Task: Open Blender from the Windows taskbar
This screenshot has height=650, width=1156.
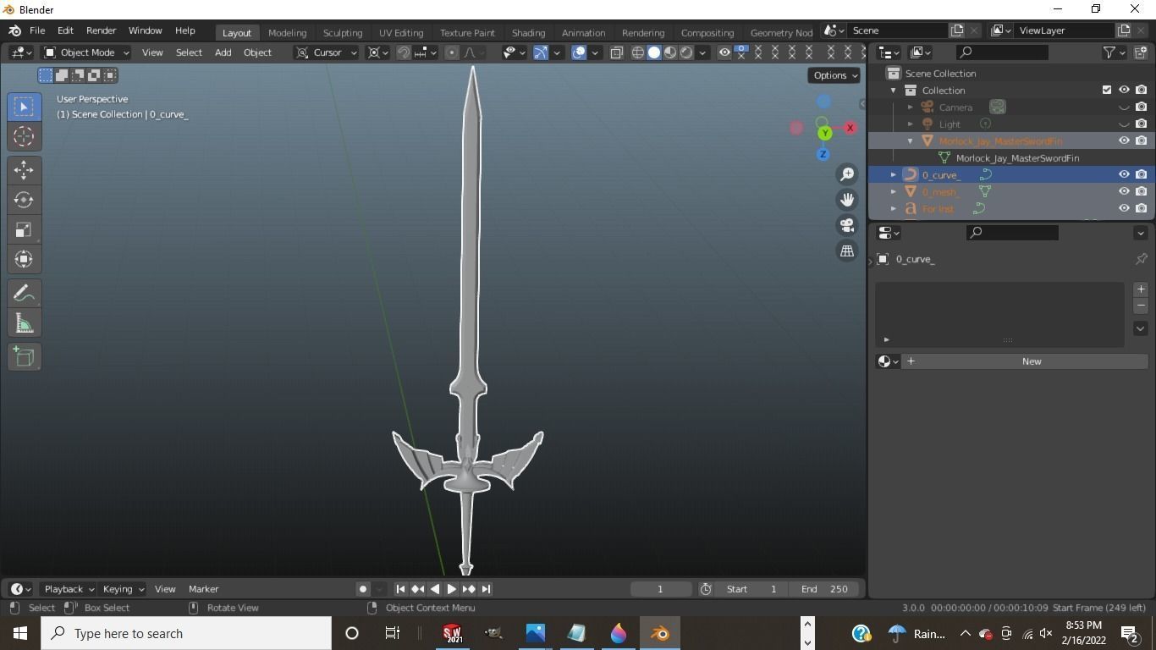Action: pos(660,633)
